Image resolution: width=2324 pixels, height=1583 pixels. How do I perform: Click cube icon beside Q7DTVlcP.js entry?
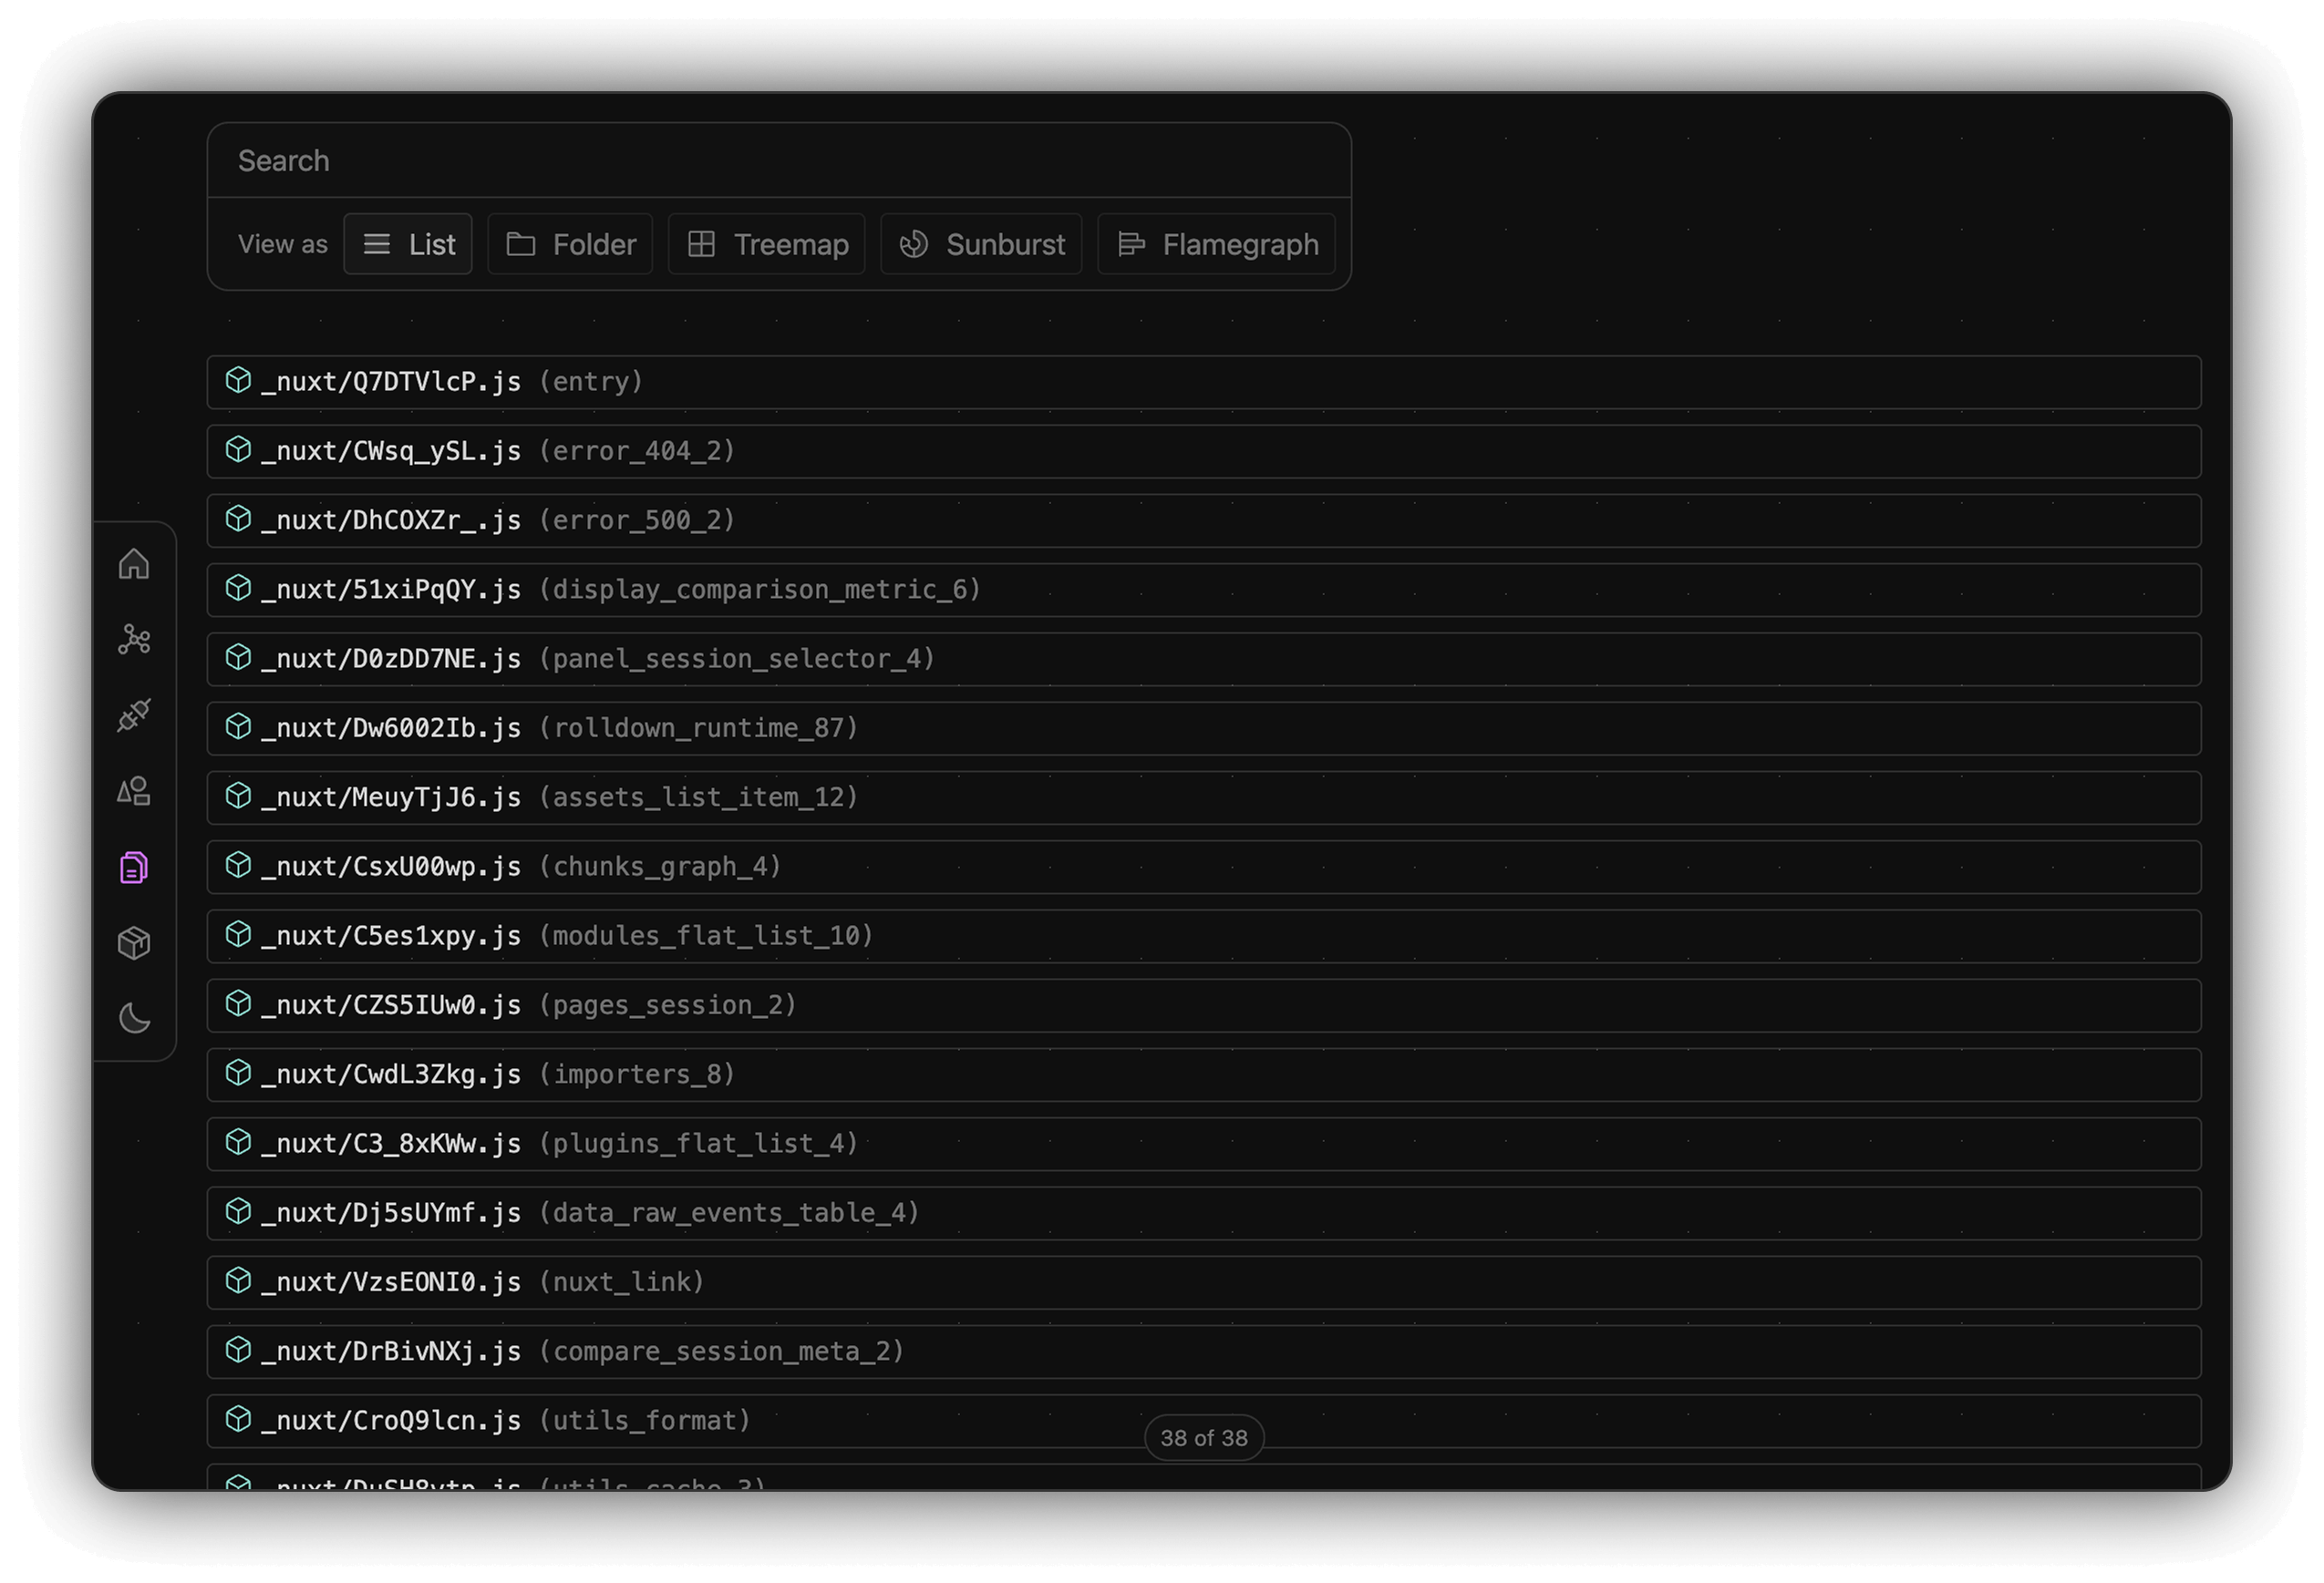click(x=238, y=381)
